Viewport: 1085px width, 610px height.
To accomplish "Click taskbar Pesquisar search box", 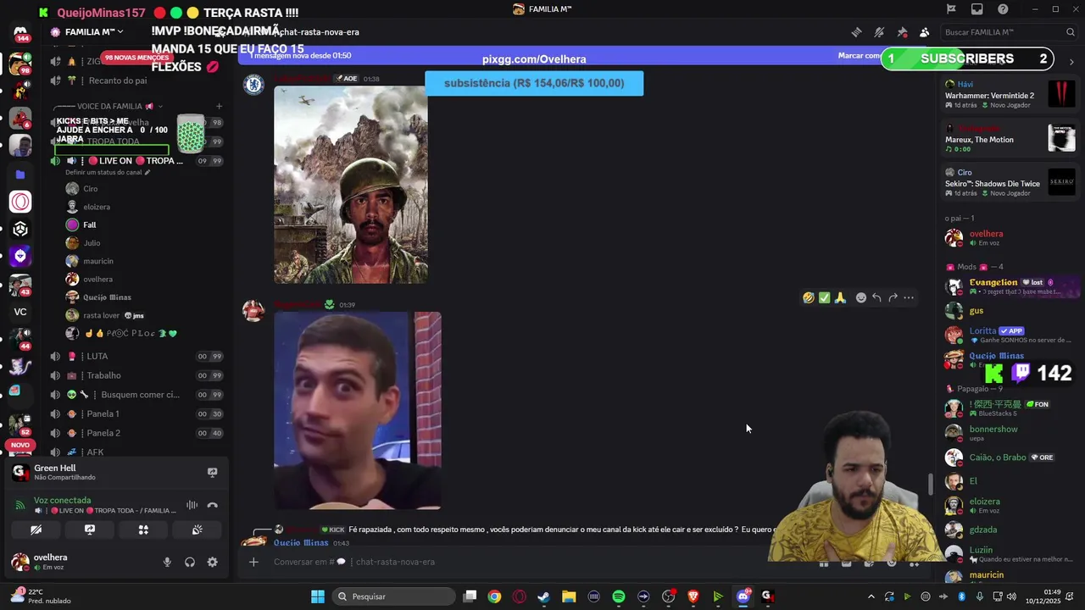I will pos(392,596).
